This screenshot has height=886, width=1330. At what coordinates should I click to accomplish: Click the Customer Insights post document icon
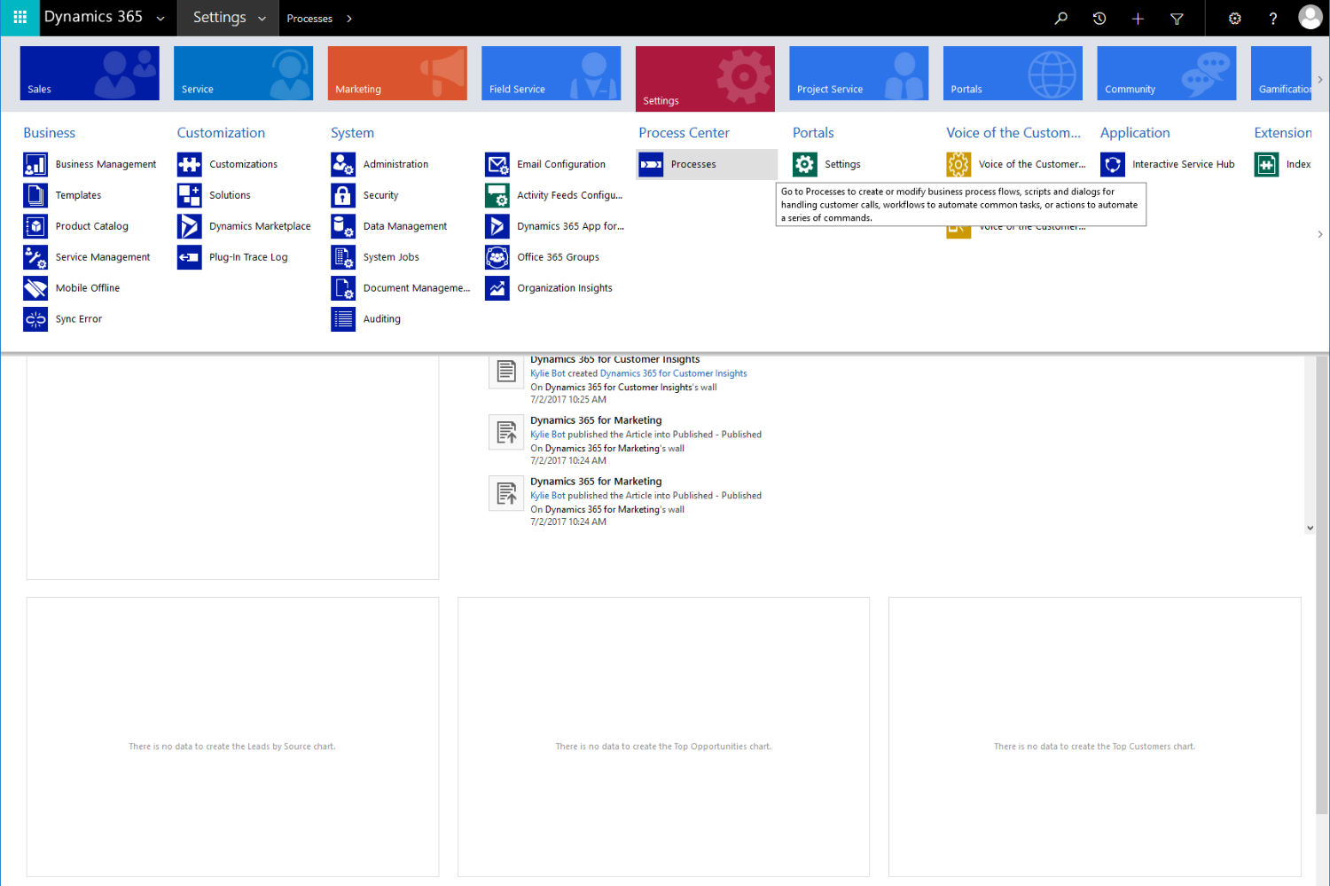pyautogui.click(x=506, y=371)
